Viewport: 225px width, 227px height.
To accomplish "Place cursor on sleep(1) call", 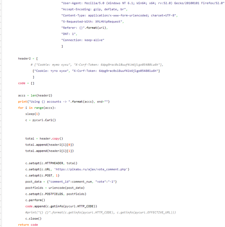I will coord(32,114).
